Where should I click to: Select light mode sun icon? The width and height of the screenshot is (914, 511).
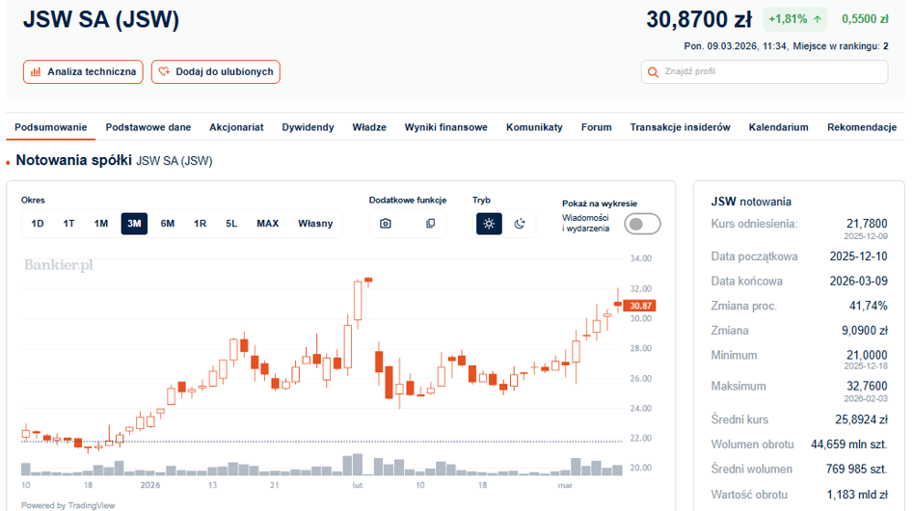pos(489,224)
